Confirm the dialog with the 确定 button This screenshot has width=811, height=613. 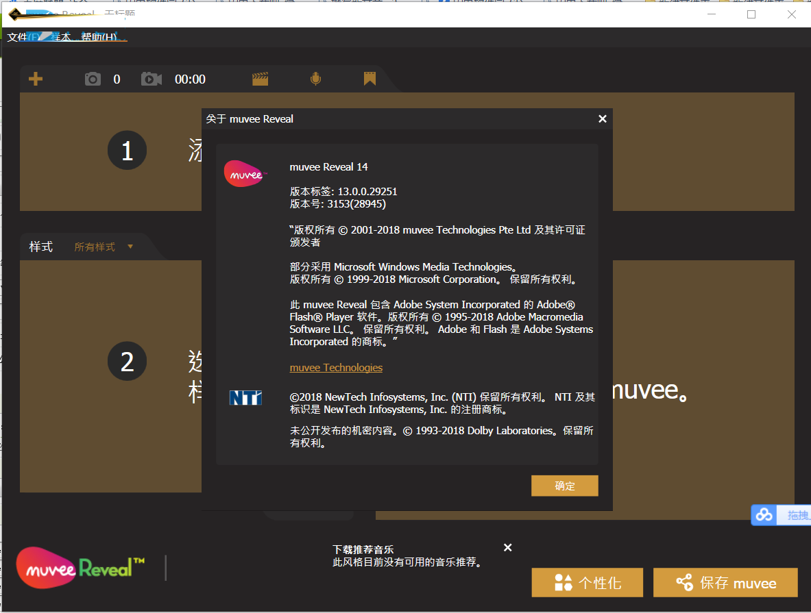tap(565, 486)
